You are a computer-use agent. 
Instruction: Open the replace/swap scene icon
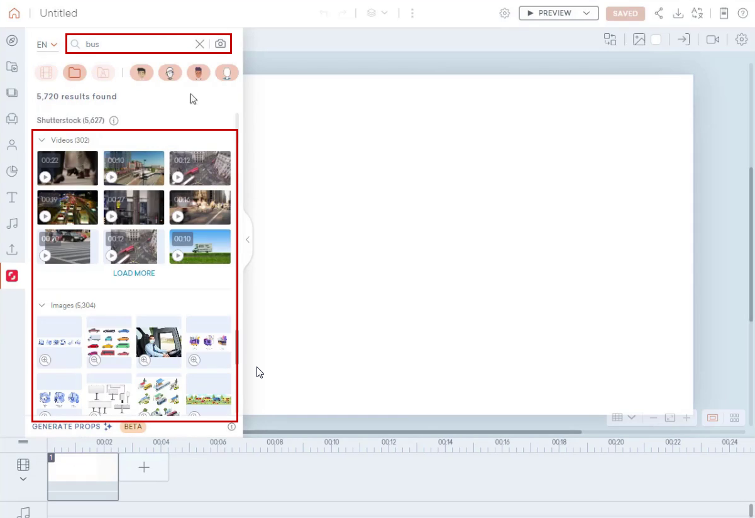click(610, 40)
